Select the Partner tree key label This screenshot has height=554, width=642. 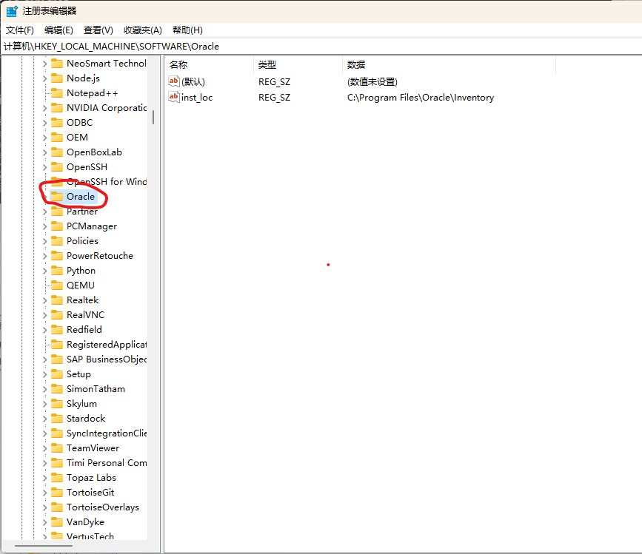pyautogui.click(x=82, y=212)
